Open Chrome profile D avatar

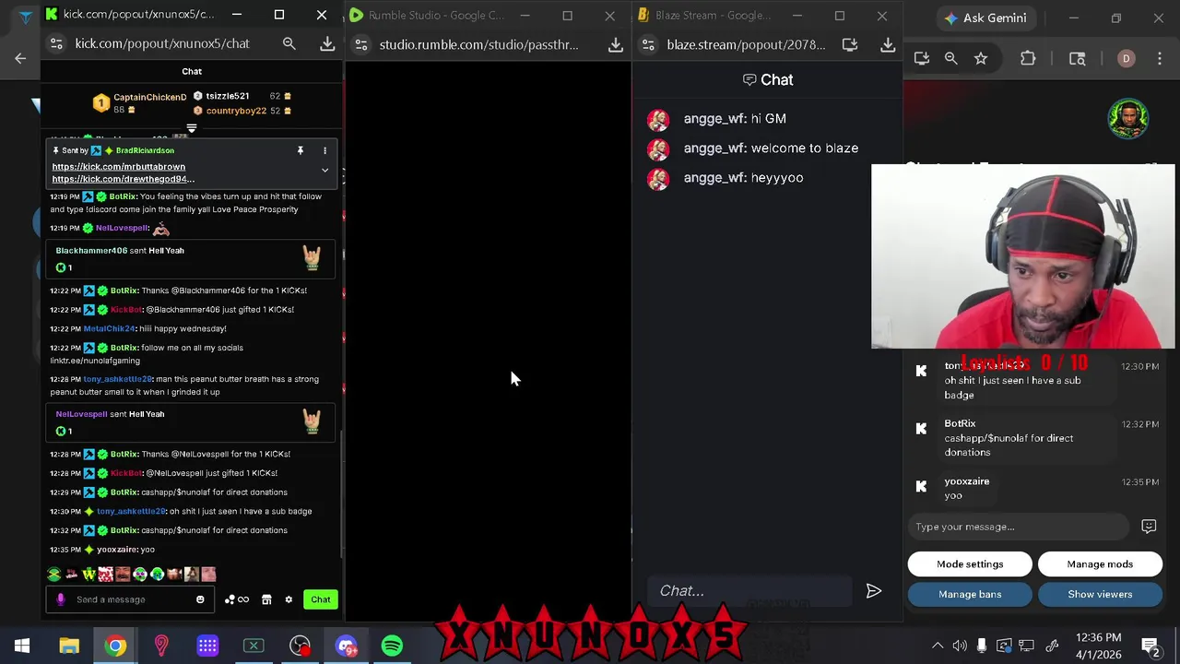pos(1126,58)
